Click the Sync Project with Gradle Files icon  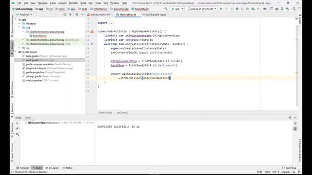tap(277, 9)
